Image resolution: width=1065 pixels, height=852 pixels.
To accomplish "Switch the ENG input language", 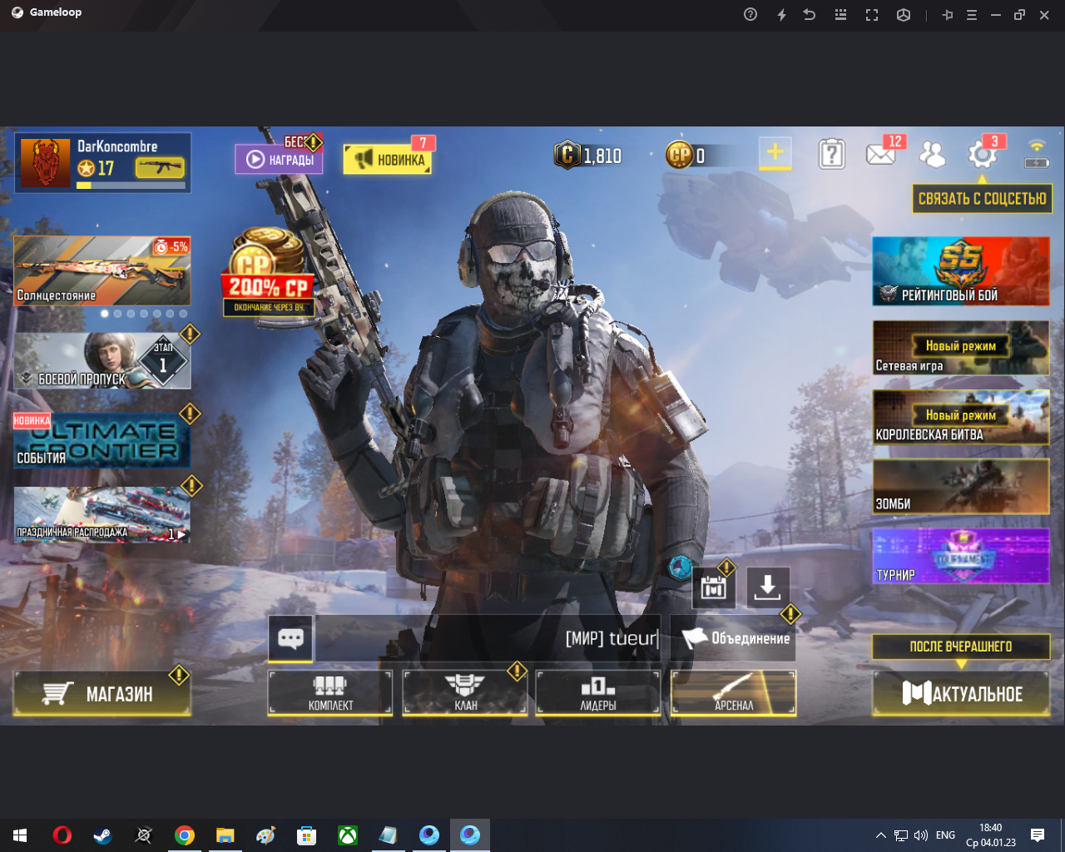I will click(945, 835).
